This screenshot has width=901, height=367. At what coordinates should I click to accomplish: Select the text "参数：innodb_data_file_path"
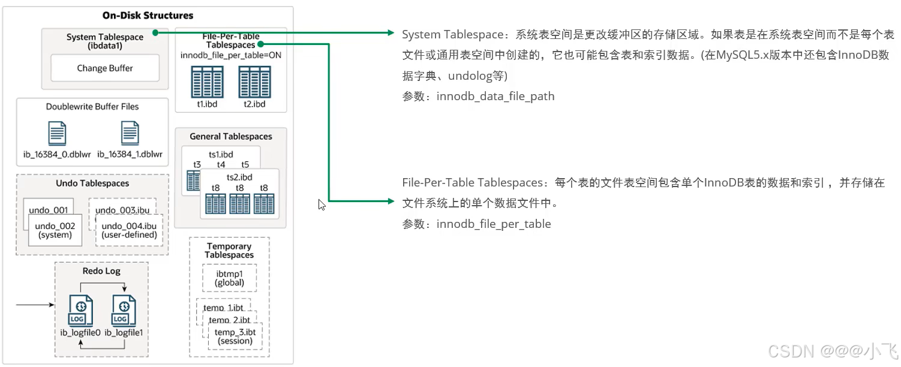pos(478,97)
